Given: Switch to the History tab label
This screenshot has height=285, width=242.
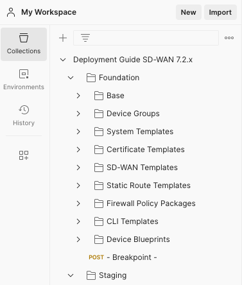Looking at the screenshot, I should pos(24,123).
